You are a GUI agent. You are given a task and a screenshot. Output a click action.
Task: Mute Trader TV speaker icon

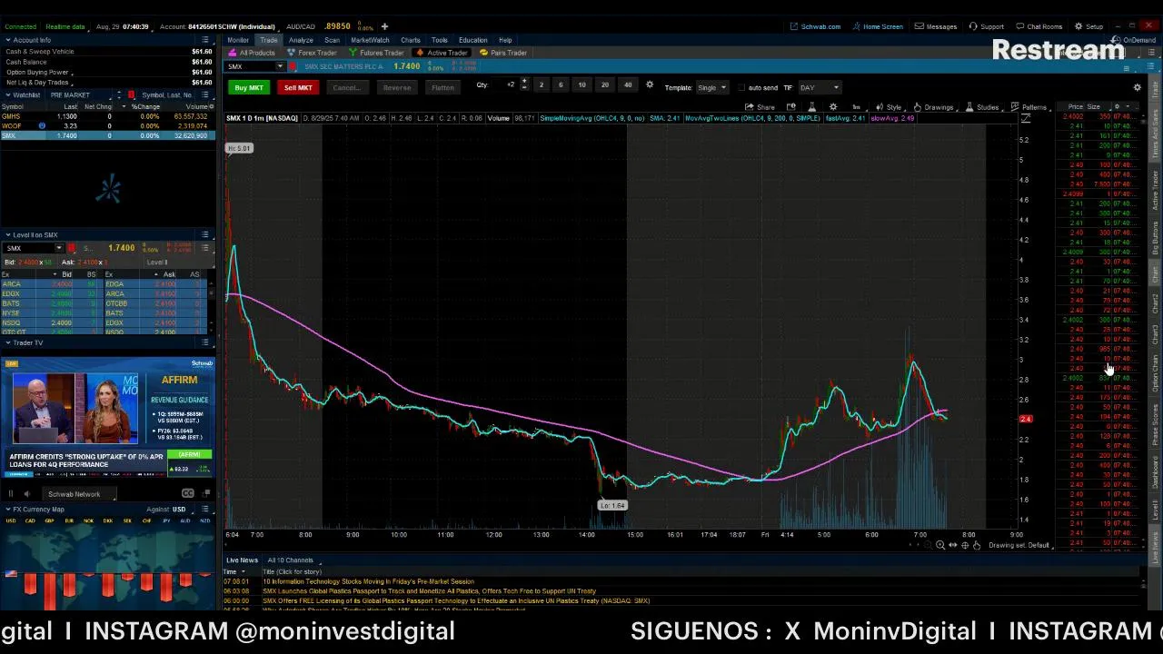[x=26, y=494]
